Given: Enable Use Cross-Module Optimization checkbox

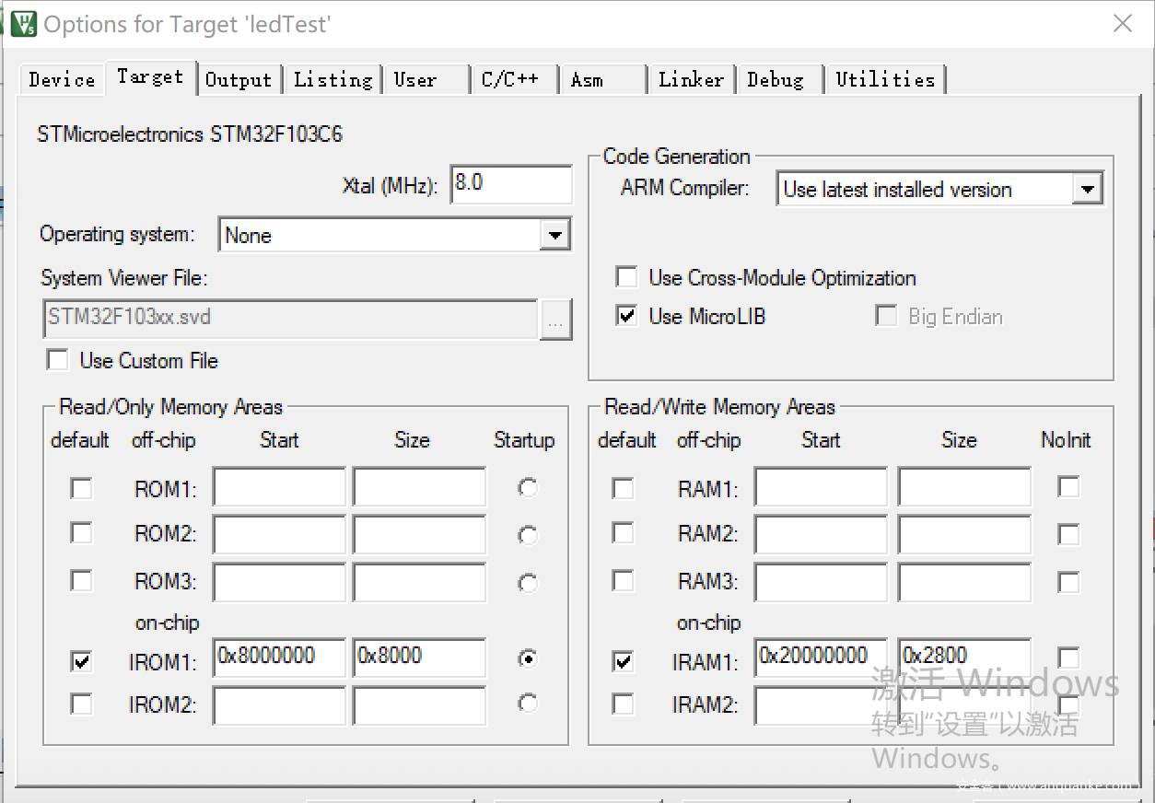Looking at the screenshot, I should [627, 277].
